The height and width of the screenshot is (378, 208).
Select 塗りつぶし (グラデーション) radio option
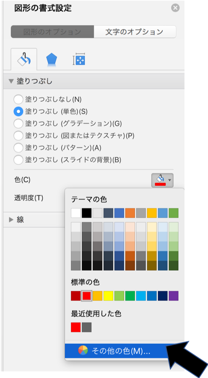point(18,123)
